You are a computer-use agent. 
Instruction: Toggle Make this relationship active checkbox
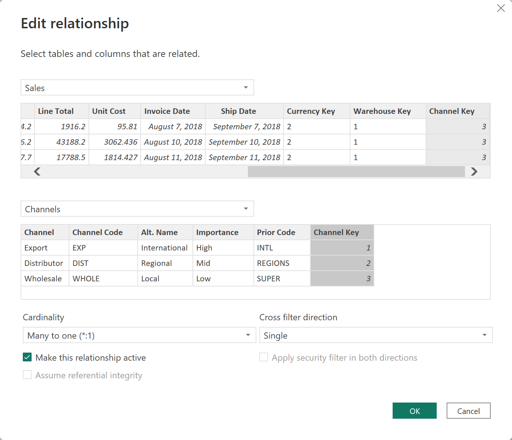click(x=27, y=357)
